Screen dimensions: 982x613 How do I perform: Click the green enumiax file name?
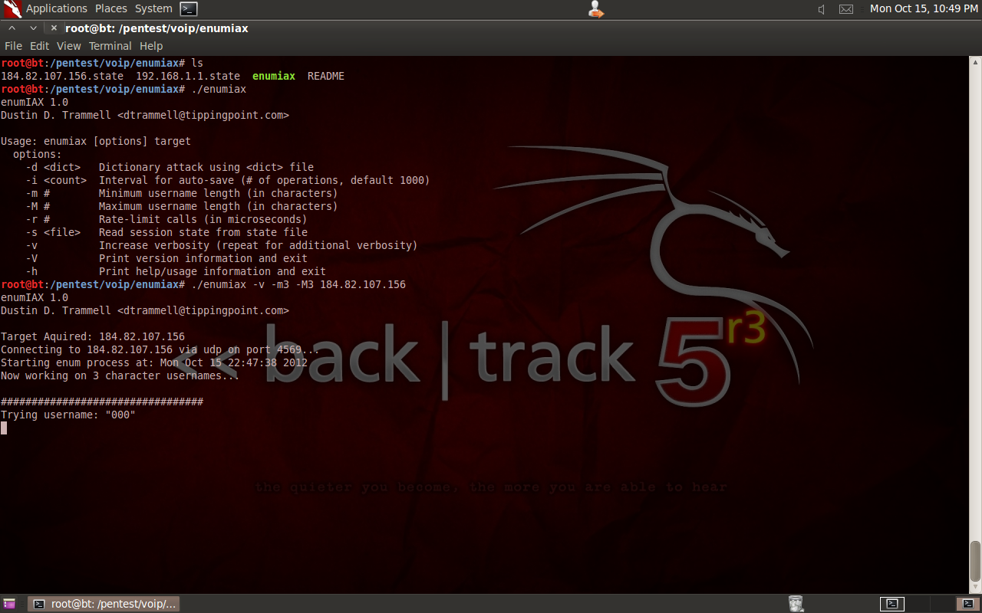[274, 77]
